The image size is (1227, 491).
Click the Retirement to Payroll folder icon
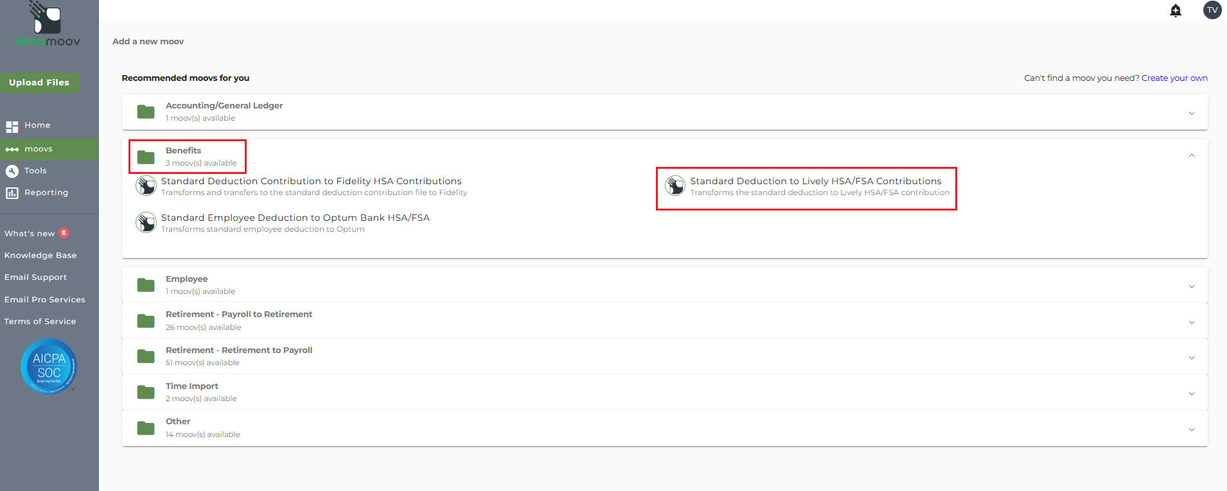coord(146,356)
